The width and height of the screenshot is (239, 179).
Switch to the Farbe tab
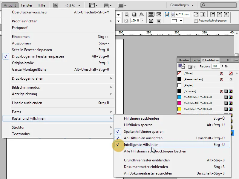196,60
